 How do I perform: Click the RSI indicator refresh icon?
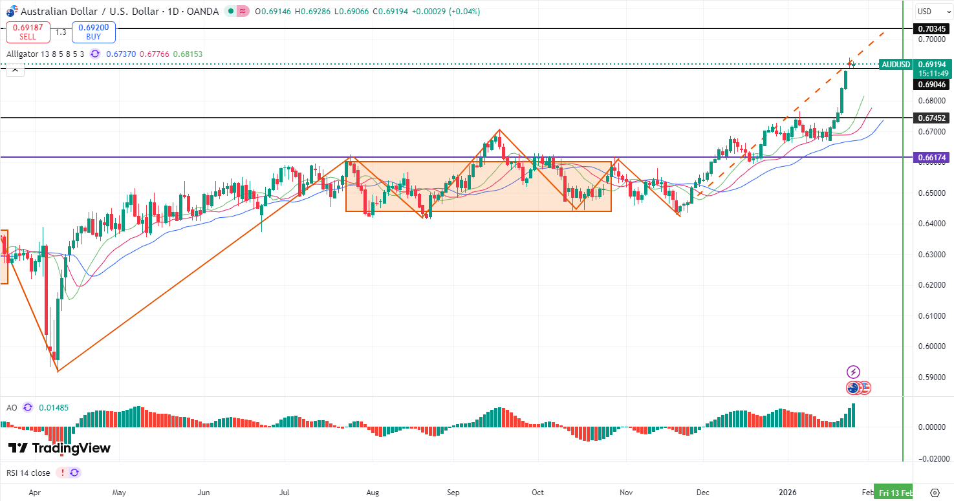tap(74, 473)
